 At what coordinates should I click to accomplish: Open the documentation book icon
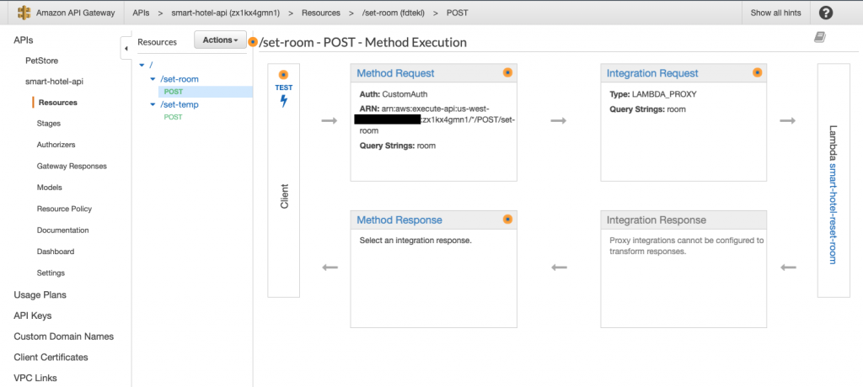click(820, 37)
